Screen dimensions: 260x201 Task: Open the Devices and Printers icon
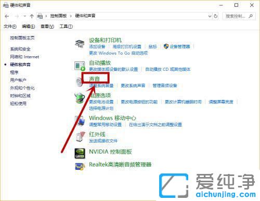[x=80, y=44]
